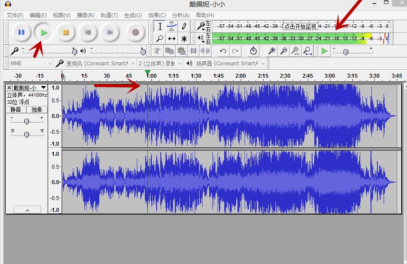
Task: Toggle 静音 (Mute) on the track
Action: pos(16,109)
